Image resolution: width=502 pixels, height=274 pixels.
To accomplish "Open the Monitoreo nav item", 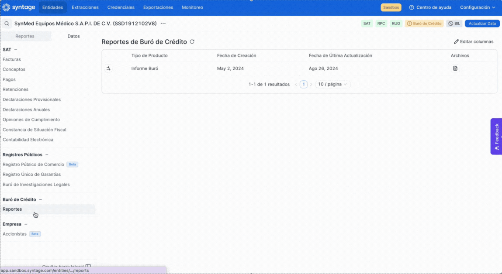I will point(192,7).
